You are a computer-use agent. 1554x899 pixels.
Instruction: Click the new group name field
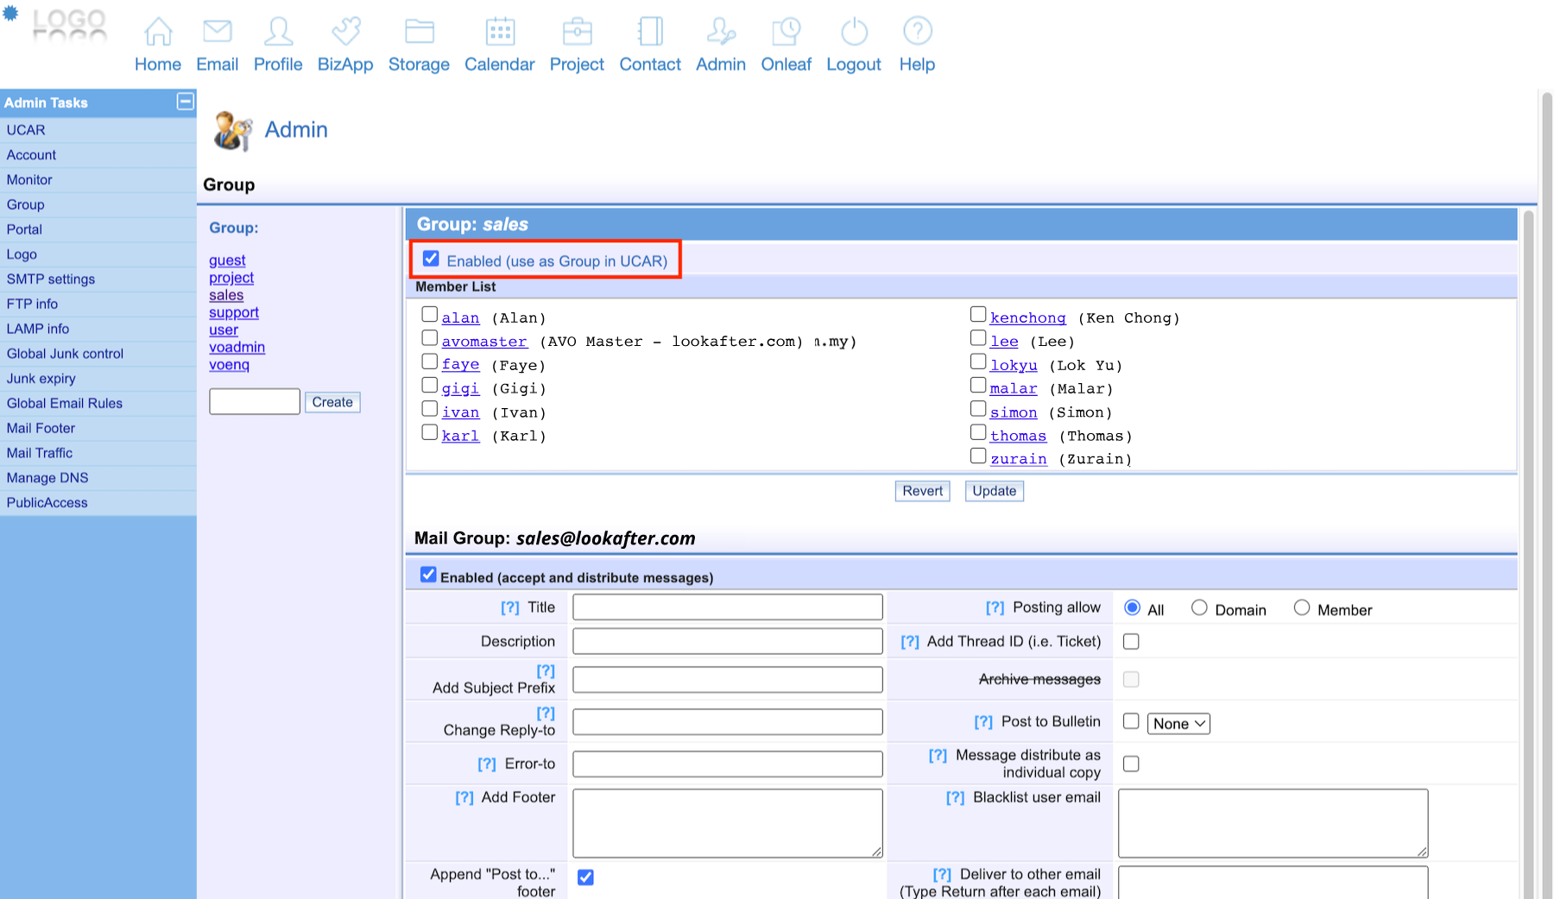[255, 402]
